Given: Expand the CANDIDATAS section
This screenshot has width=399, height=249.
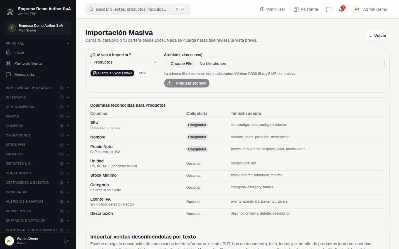Looking at the screenshot, I should [x=38, y=192].
